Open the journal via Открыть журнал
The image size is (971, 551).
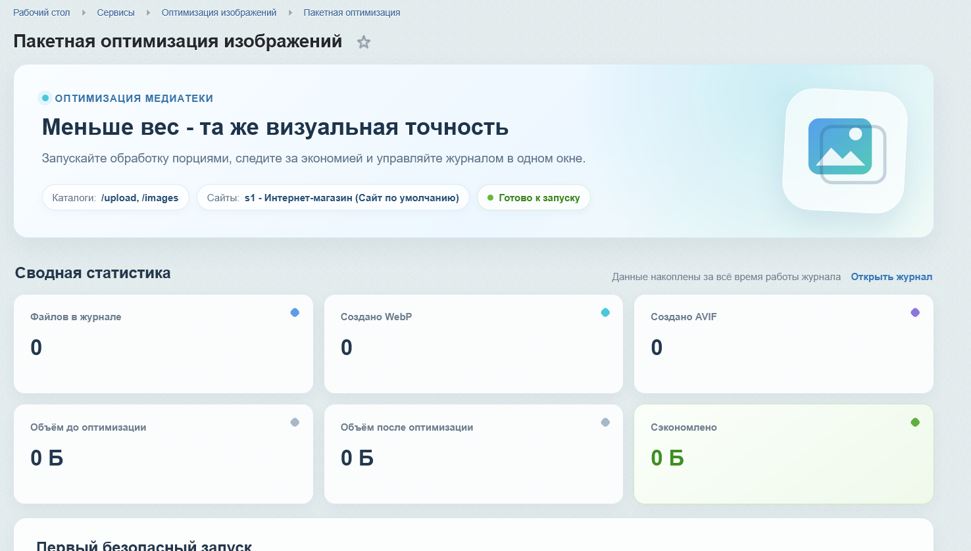click(891, 277)
